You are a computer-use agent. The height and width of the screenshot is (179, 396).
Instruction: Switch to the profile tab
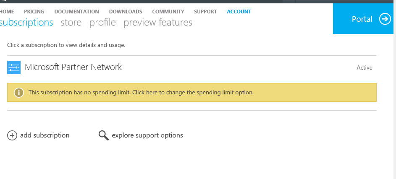[x=102, y=23]
